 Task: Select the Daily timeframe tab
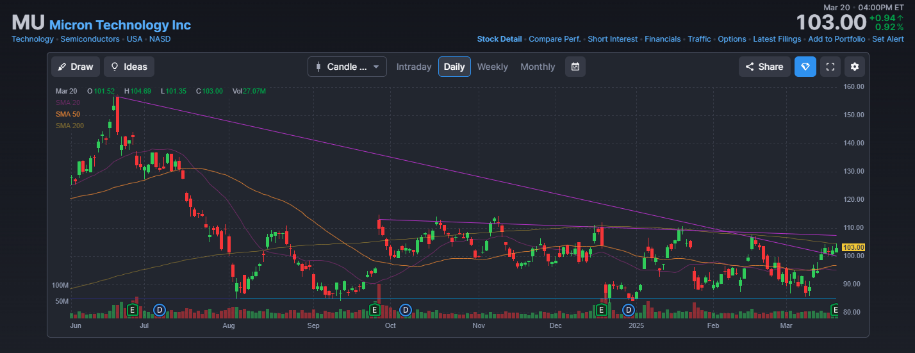[454, 67]
